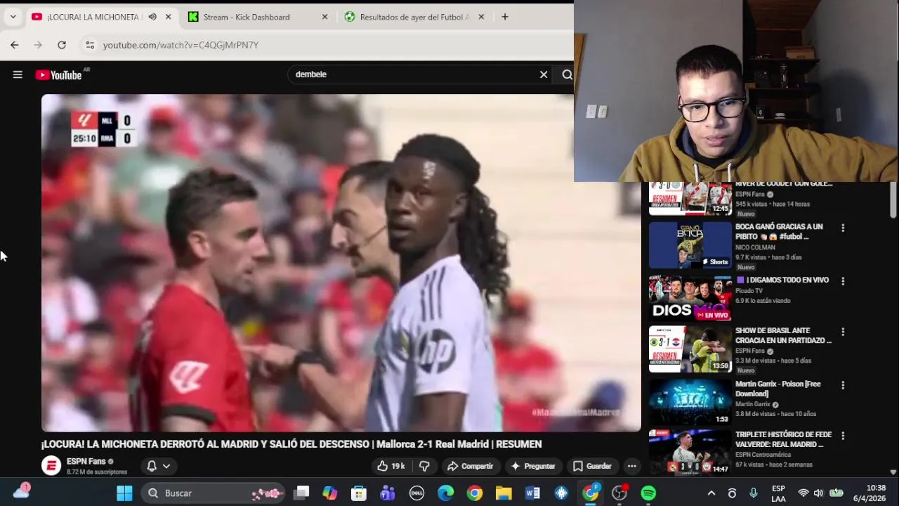Screen dimensions: 899x506
Task: Open the site information icon in address bar
Action: click(89, 45)
